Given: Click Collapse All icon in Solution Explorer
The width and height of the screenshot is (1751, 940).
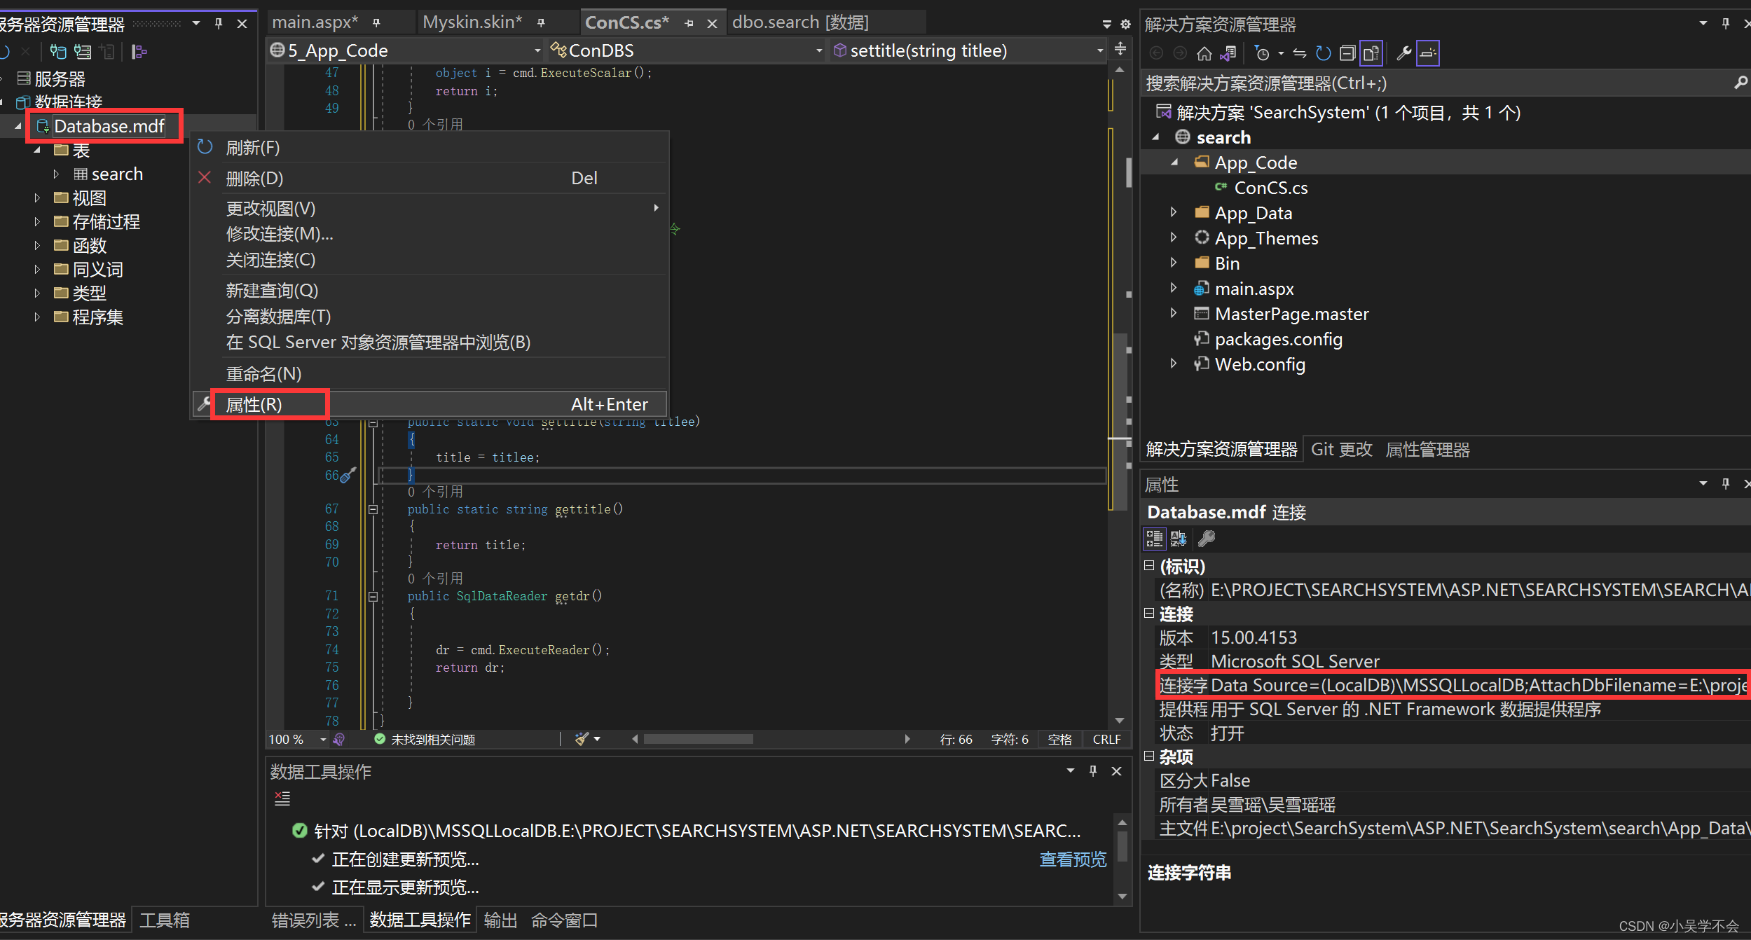Looking at the screenshot, I should click(1347, 53).
